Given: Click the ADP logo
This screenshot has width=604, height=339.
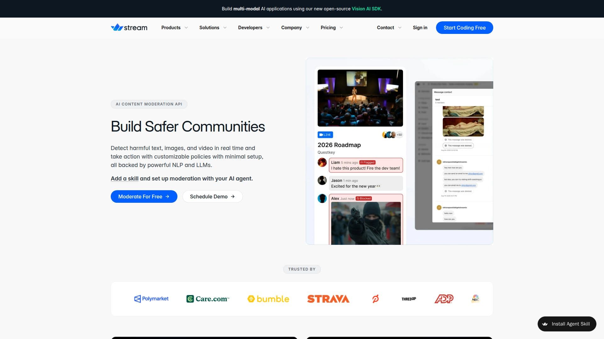Looking at the screenshot, I should 444,299.
